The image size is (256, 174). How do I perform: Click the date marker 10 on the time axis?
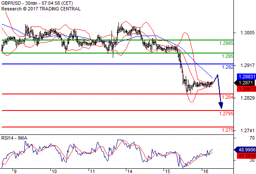tap(54, 171)
